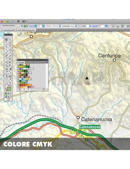Open the stroke weight dropdown arrow
The height and width of the screenshot is (169, 130).
pos(43,26)
